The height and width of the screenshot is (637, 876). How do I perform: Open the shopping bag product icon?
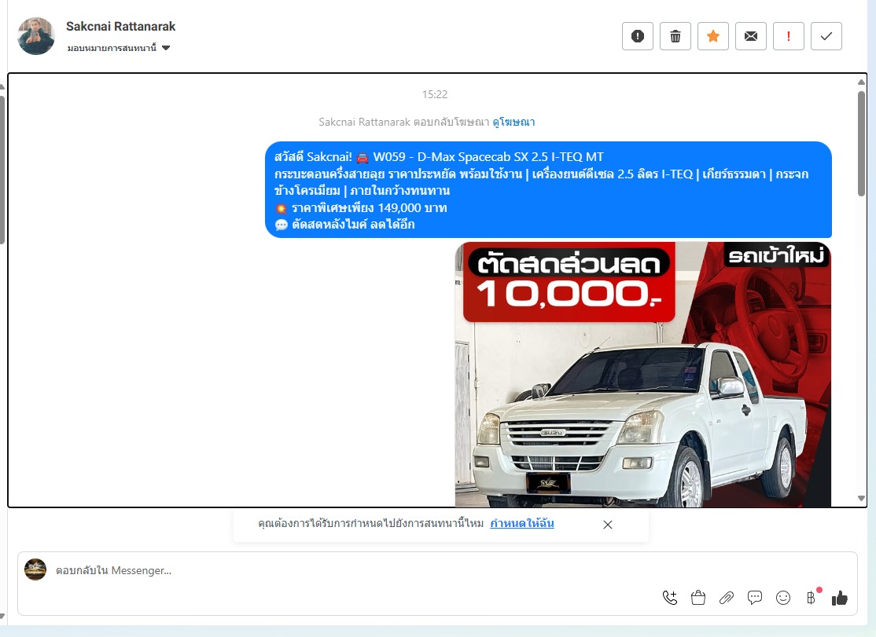tap(697, 598)
